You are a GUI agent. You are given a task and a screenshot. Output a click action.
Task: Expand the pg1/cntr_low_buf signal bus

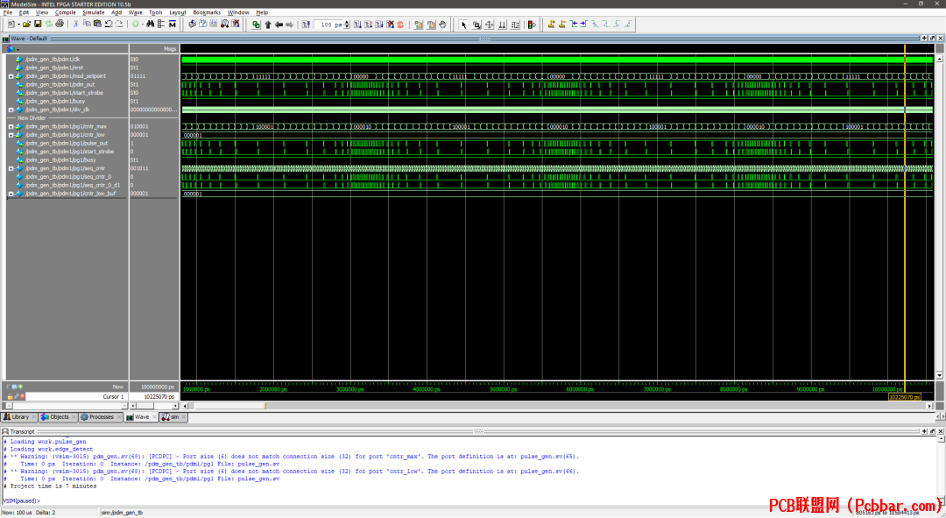(x=11, y=194)
